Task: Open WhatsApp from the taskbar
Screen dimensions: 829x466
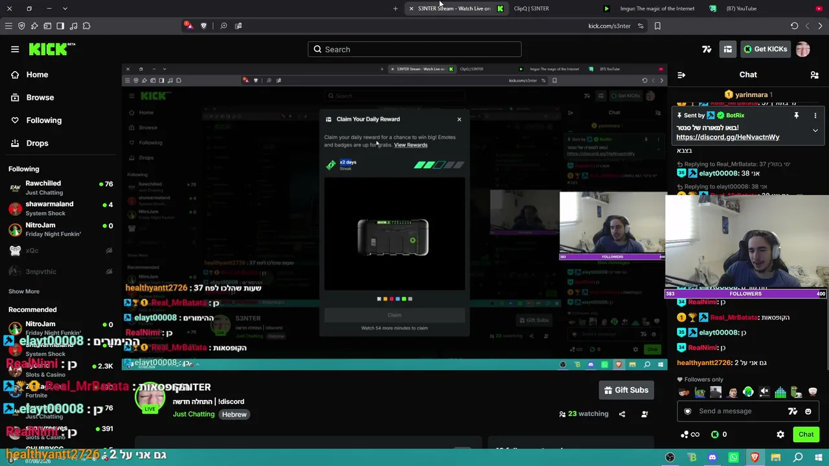Action: [733, 458]
